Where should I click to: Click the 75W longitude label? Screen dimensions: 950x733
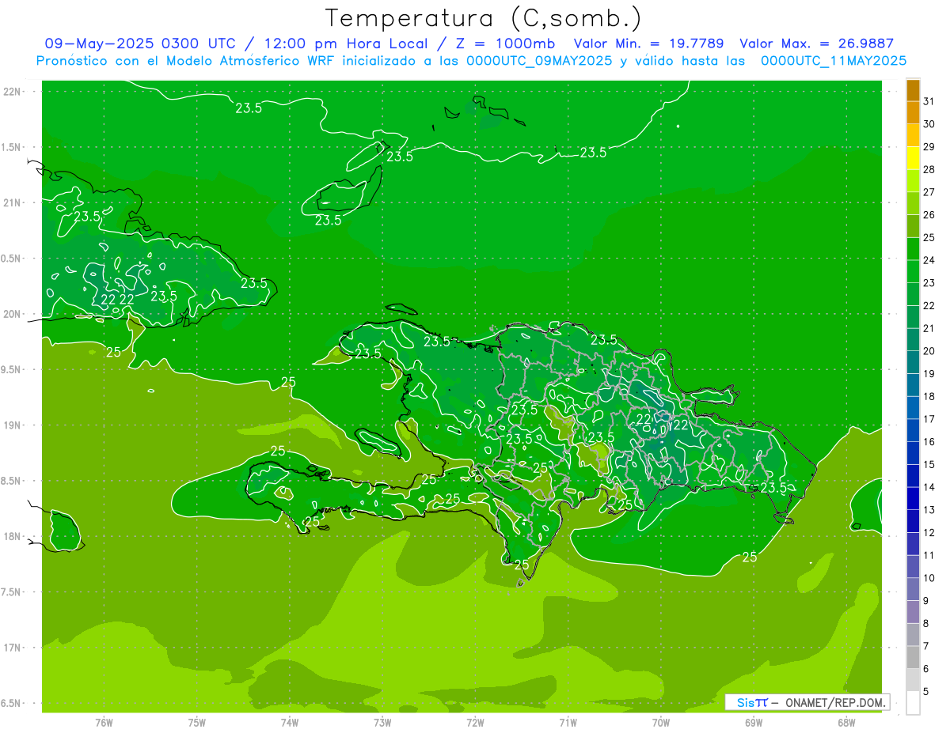coord(197,723)
